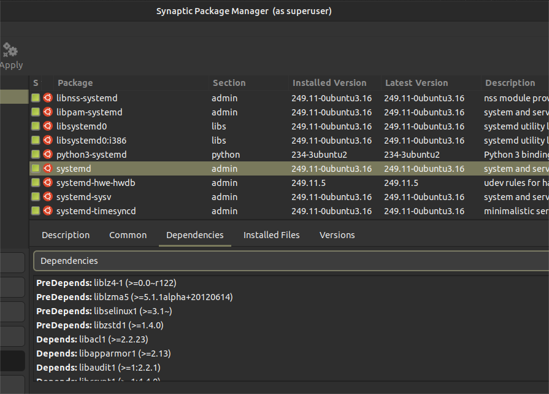
Task: Click the Ubuntu logo icon beside systemd-timesyncd
Action: [47, 211]
